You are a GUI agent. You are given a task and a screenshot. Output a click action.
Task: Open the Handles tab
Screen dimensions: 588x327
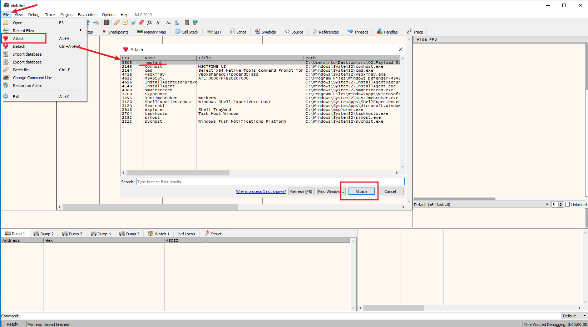(x=387, y=32)
